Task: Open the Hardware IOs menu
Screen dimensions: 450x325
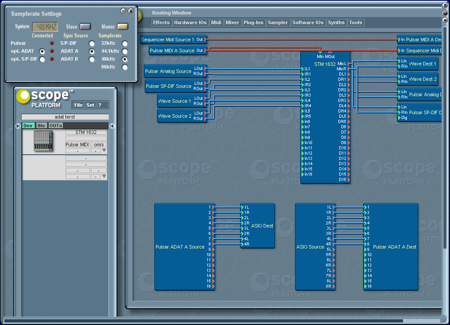Action: click(190, 22)
